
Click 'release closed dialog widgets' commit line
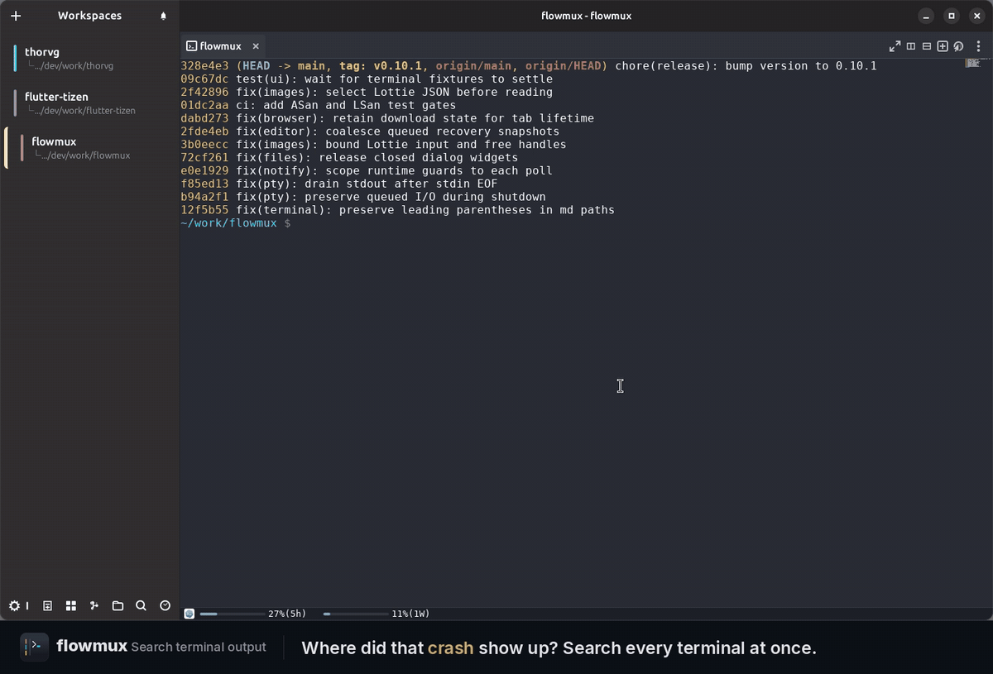418,157
